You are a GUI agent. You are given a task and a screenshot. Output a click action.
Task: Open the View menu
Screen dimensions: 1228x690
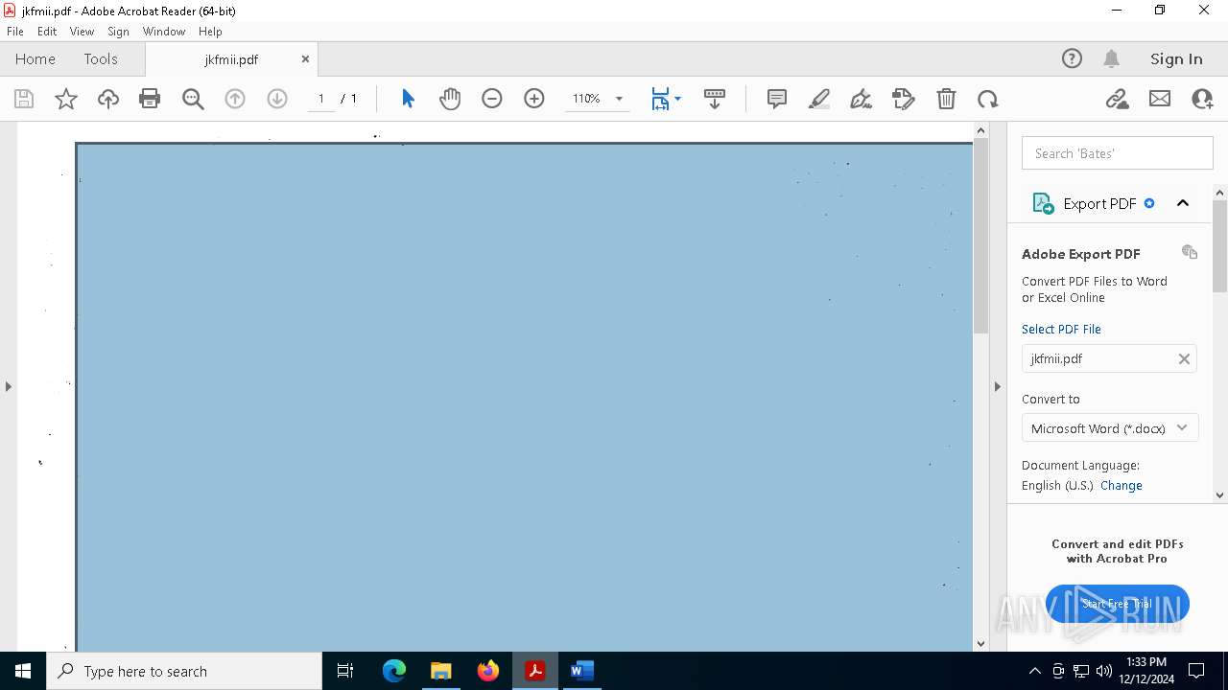tap(82, 32)
